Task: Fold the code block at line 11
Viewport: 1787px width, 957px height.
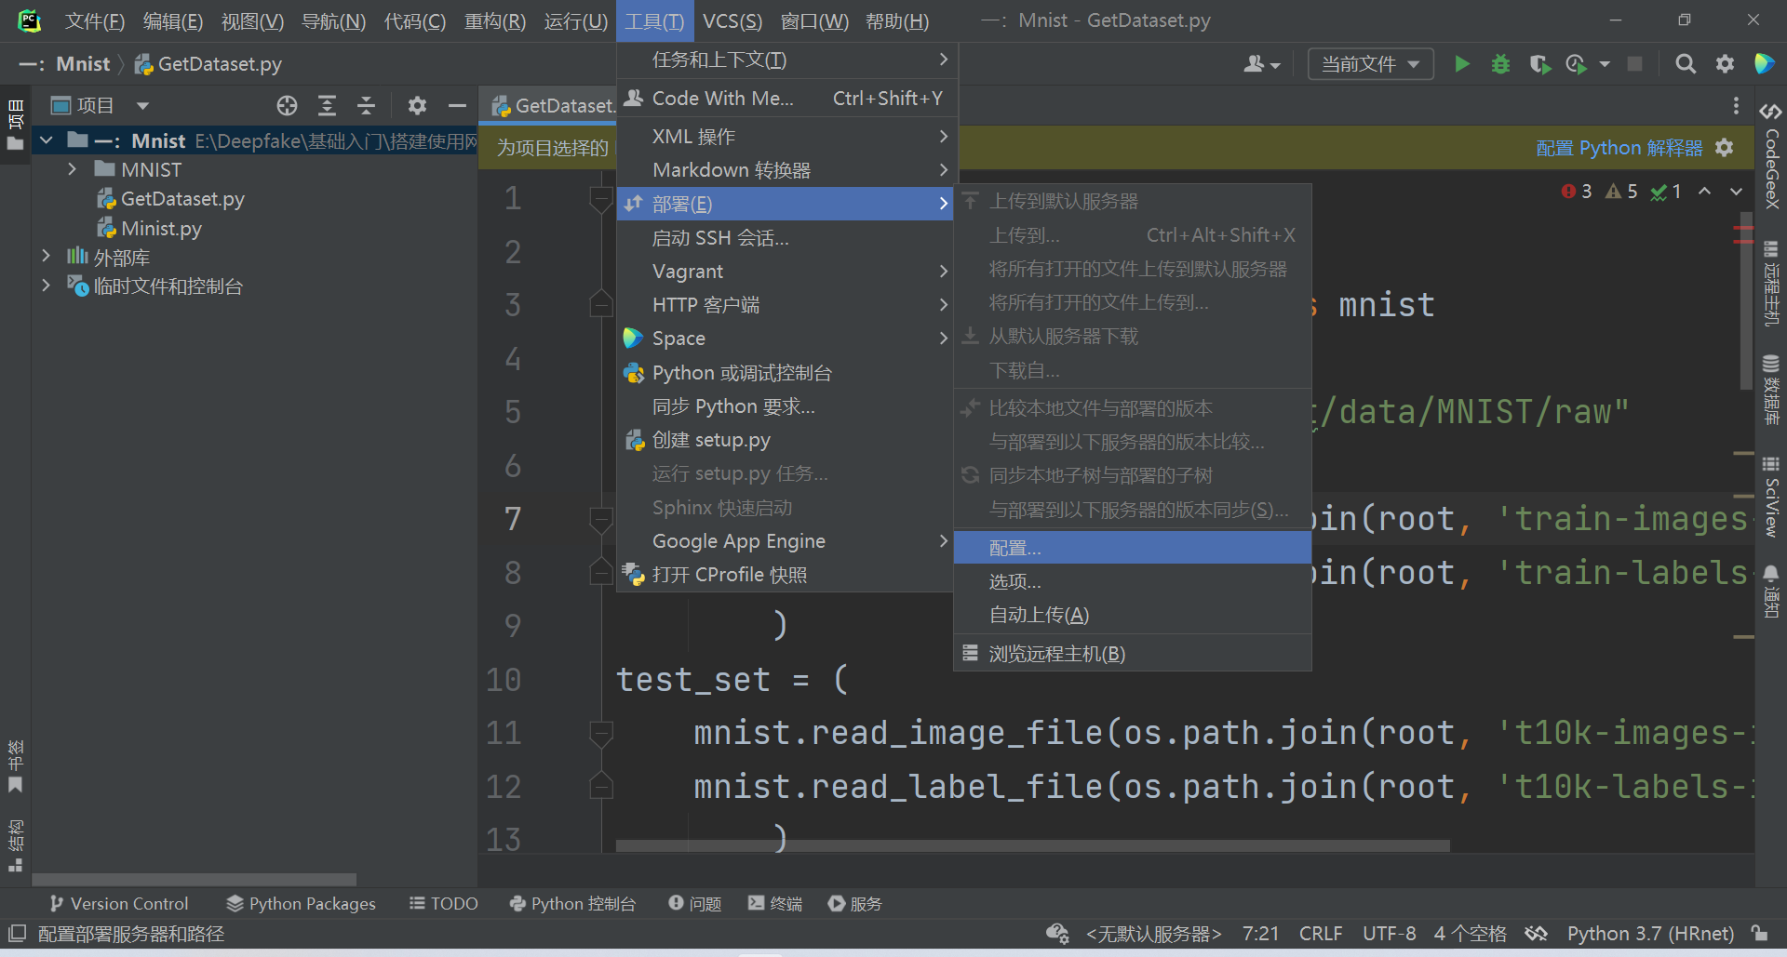Action: click(x=601, y=733)
